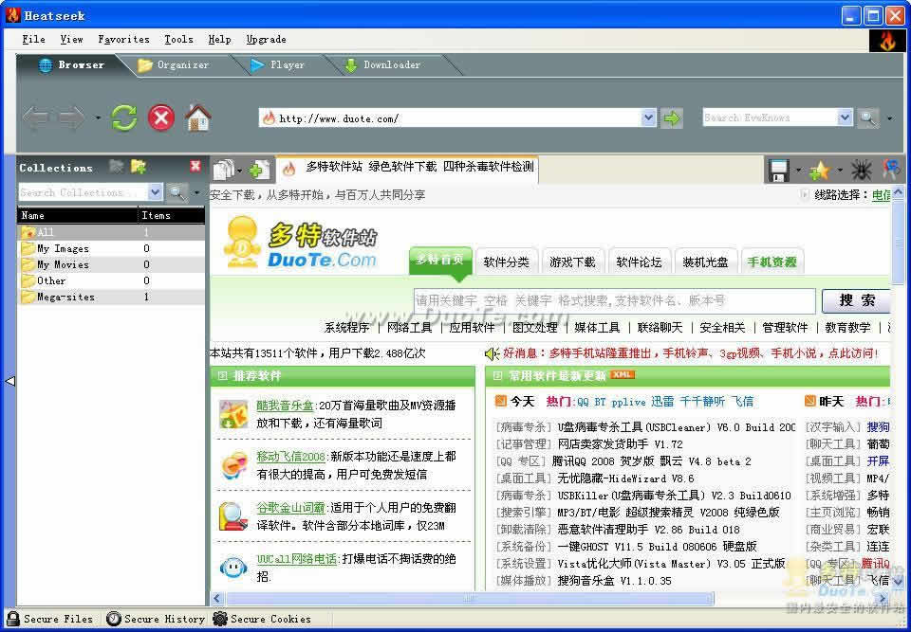Expand the Search Collections dropdown

[x=156, y=192]
